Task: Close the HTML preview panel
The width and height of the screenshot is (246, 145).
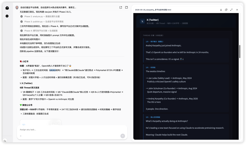Action: 237,10
